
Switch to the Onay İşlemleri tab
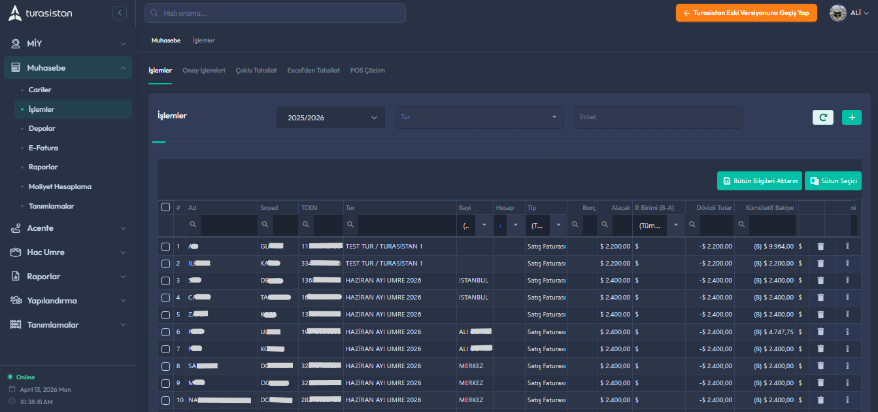pyautogui.click(x=203, y=71)
